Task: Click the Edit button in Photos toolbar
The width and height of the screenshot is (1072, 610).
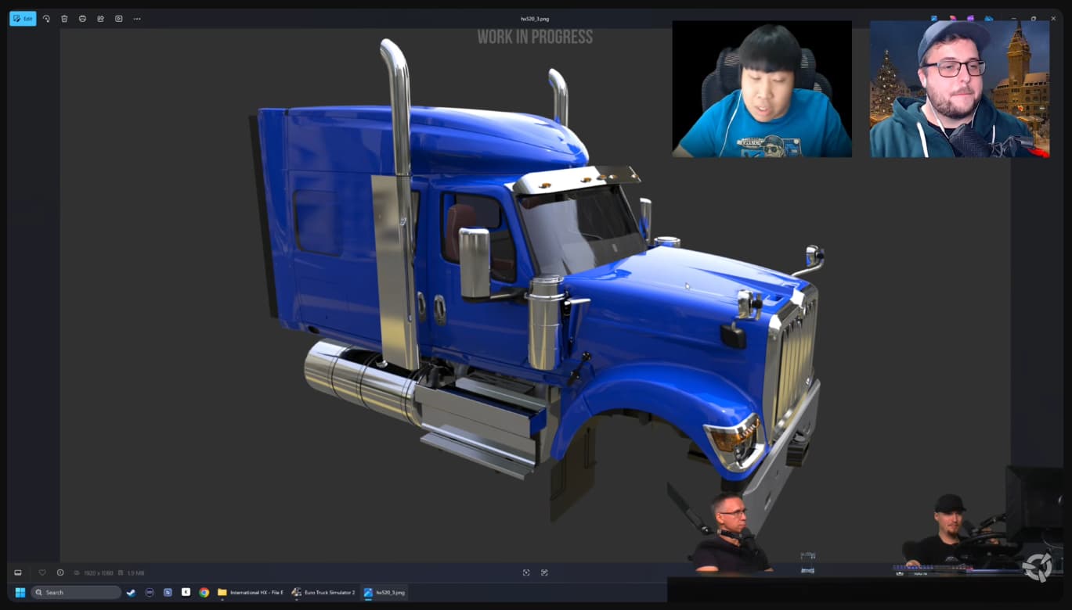Action: (23, 19)
